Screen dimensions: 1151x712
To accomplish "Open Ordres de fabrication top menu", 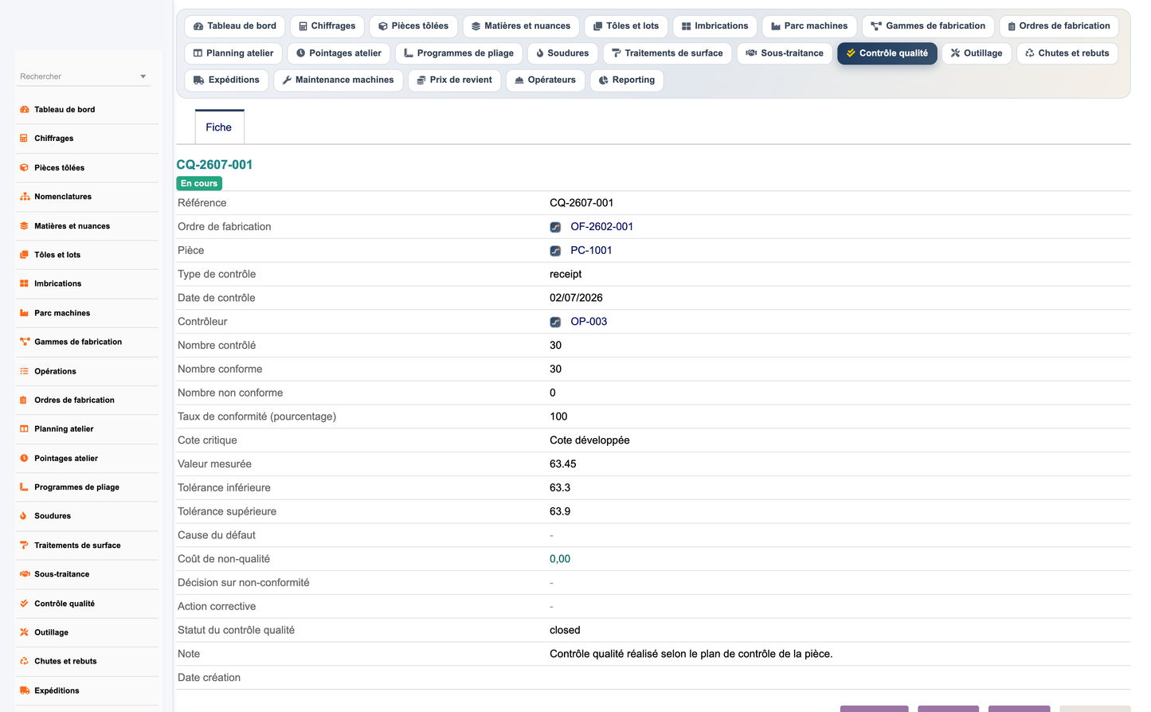I will pos(1059,26).
